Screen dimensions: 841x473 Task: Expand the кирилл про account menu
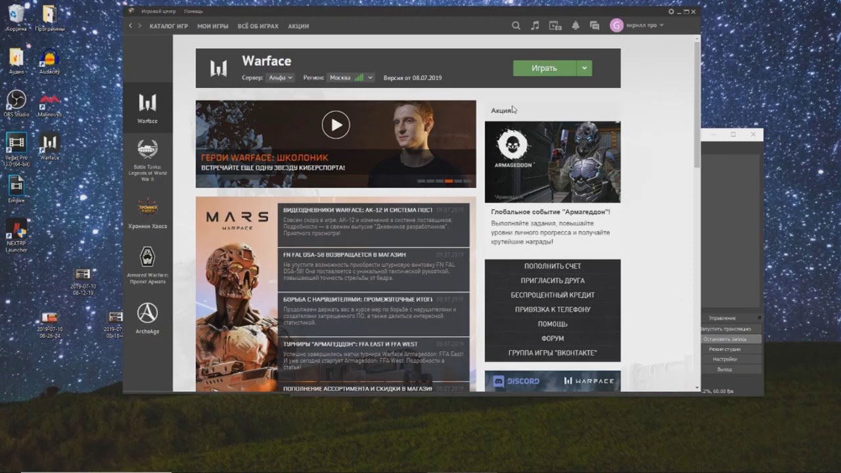click(x=644, y=25)
